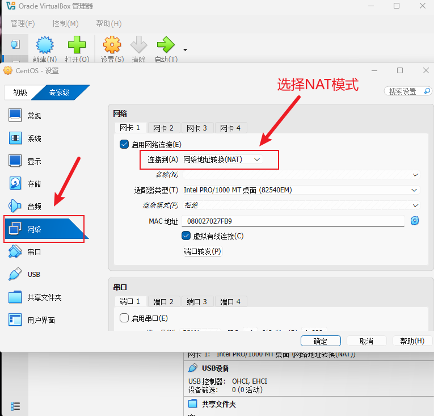This screenshot has height=416, width=434.
Task: Click shared folder icon in manager details
Action: [x=193, y=404]
